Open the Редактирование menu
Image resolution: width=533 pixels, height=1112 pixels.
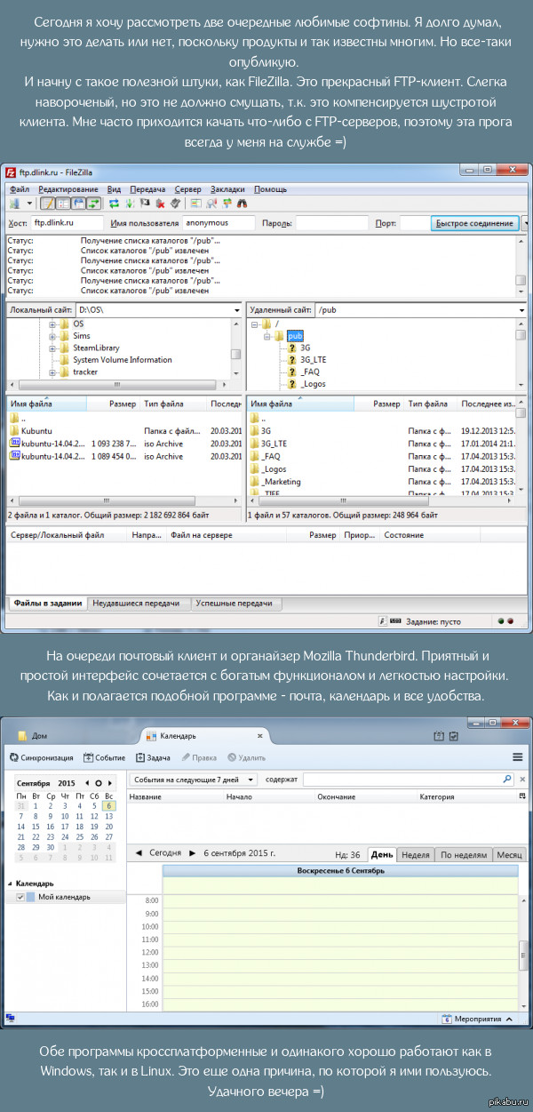pyautogui.click(x=68, y=189)
